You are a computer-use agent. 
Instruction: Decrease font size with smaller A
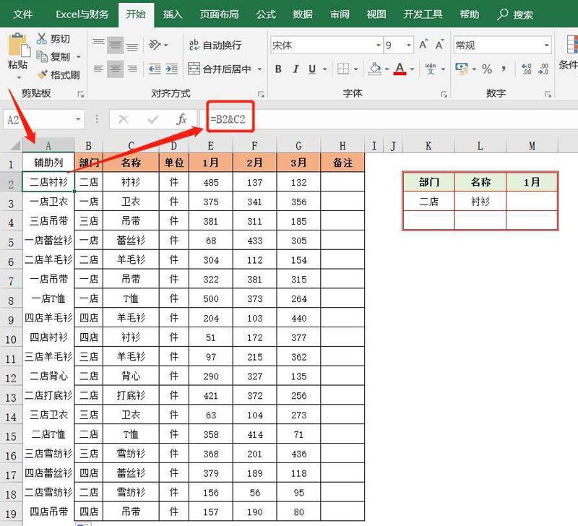point(439,45)
